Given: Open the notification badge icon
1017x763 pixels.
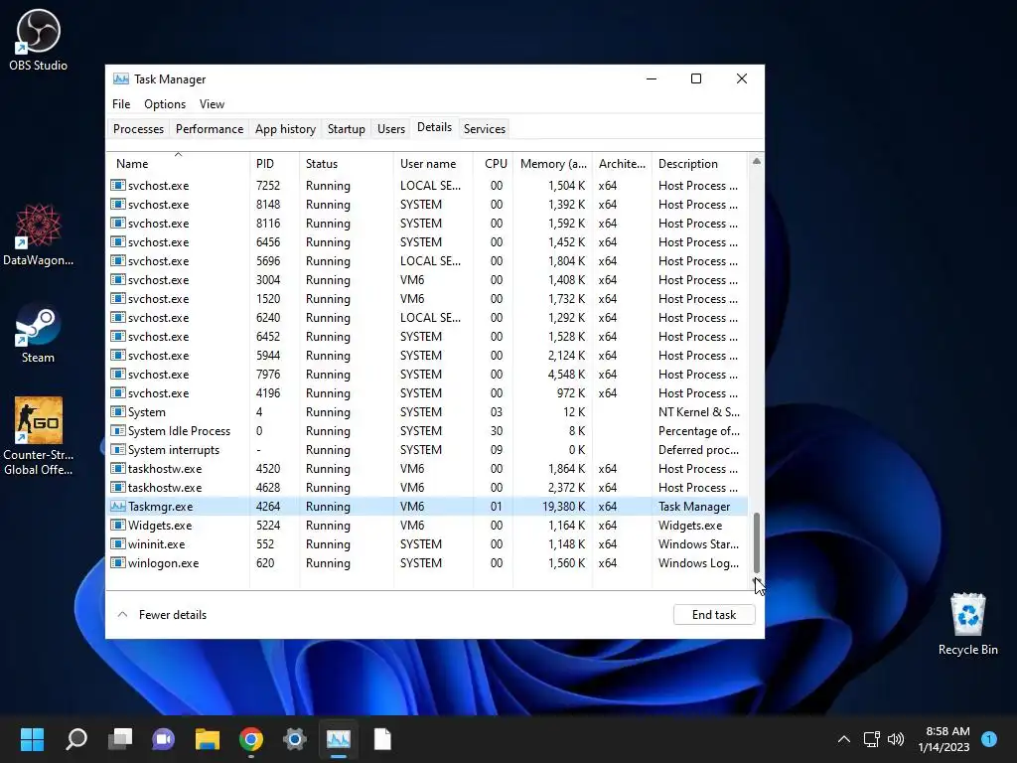Looking at the screenshot, I should pyautogui.click(x=989, y=739).
